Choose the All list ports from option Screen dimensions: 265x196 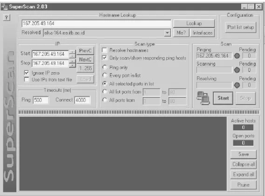[x=105, y=92]
